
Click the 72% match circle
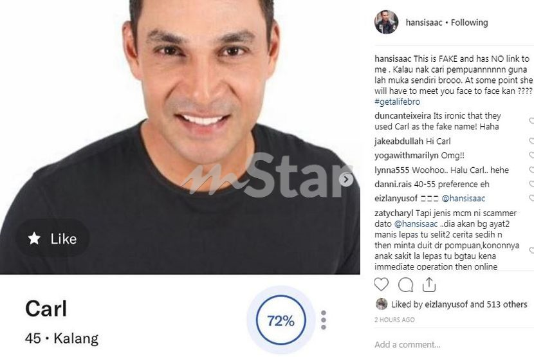tap(281, 320)
